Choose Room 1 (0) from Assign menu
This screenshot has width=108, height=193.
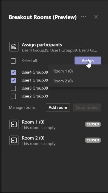point(63,71)
